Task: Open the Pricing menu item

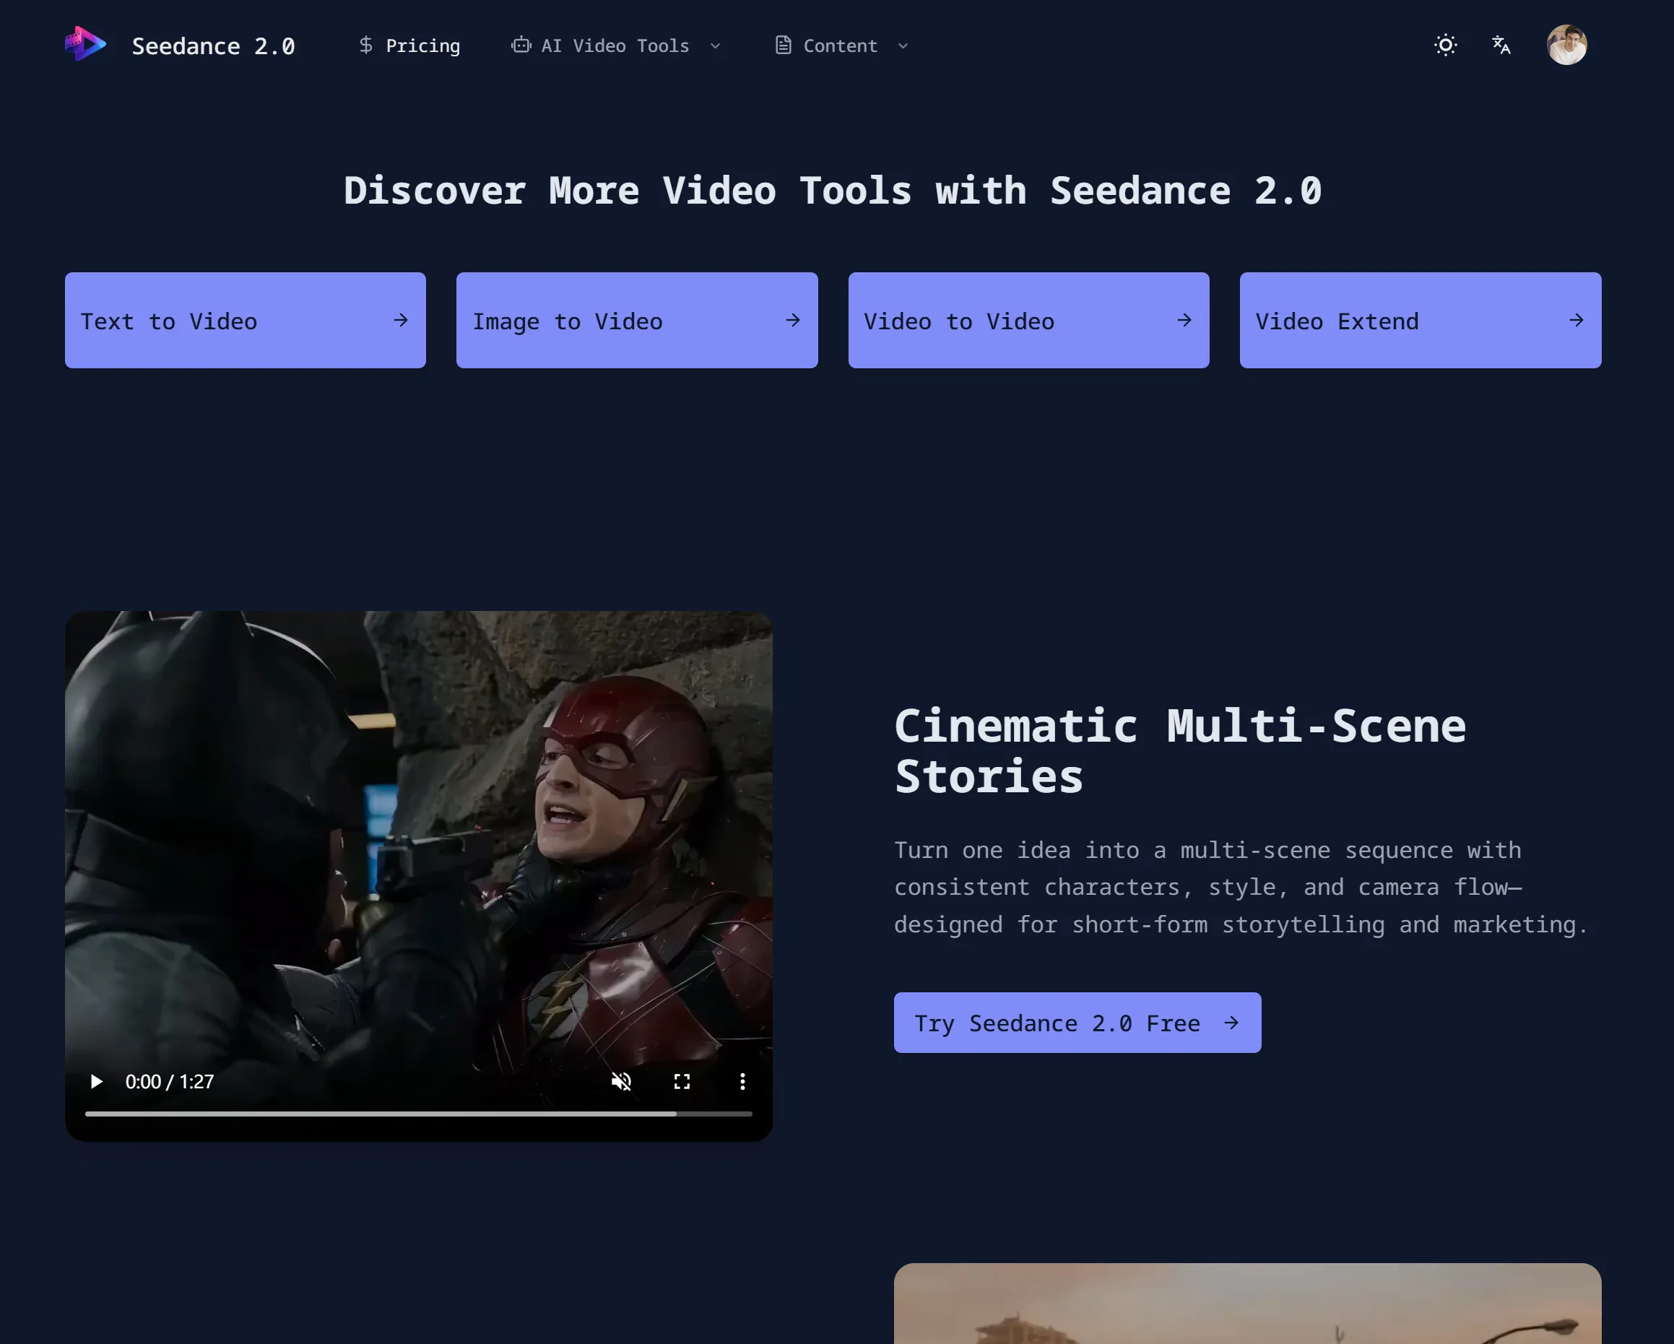Action: click(x=422, y=45)
